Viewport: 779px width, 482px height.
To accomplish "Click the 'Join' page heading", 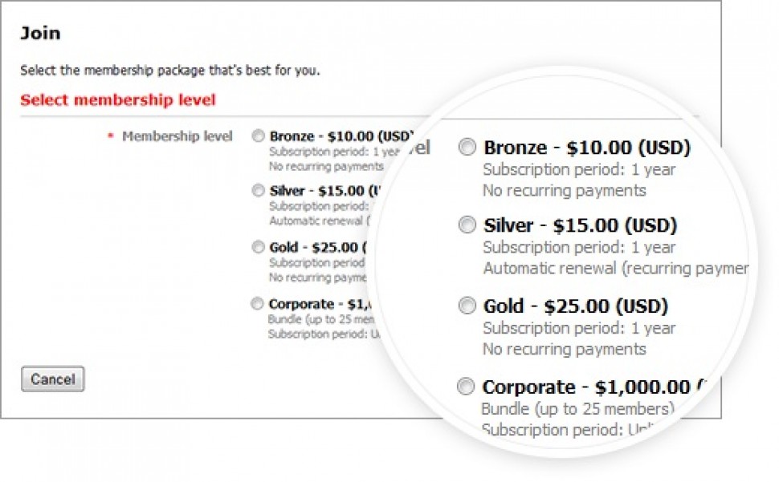I will (40, 34).
